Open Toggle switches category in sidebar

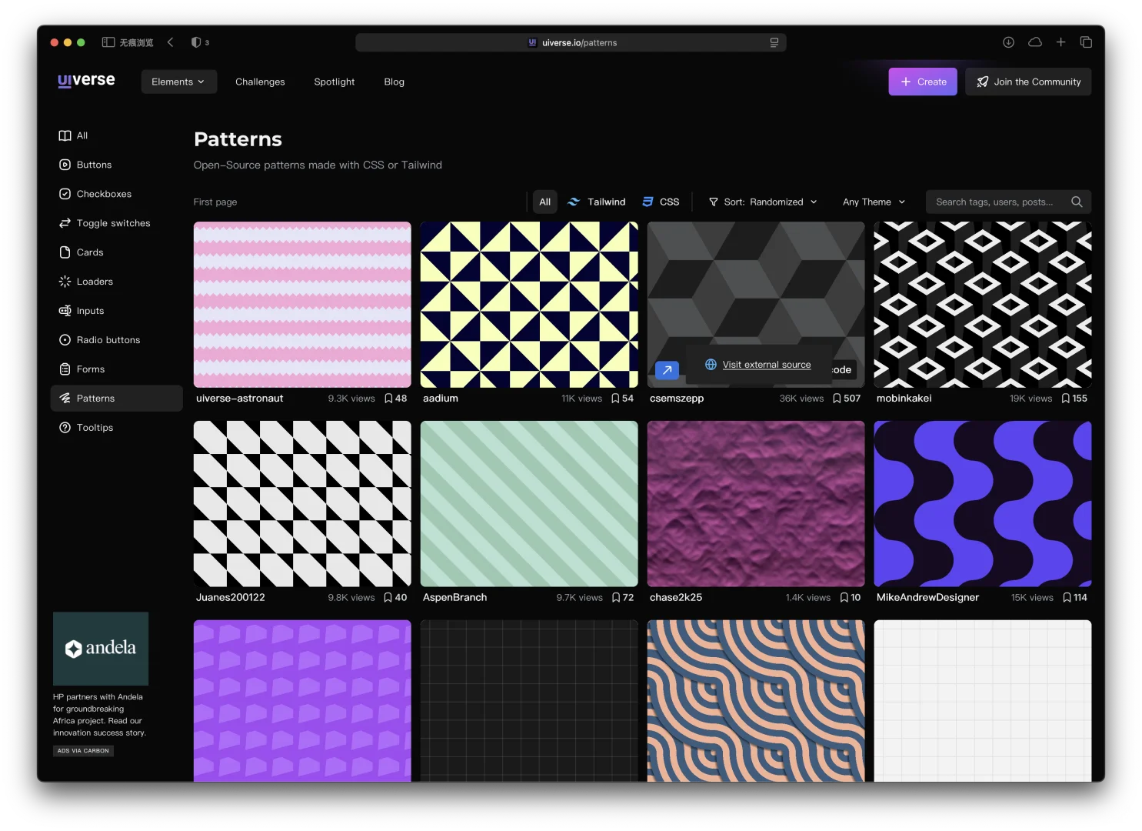113,223
